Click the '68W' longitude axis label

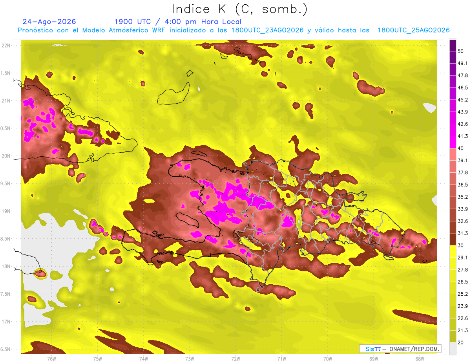pos(420,359)
